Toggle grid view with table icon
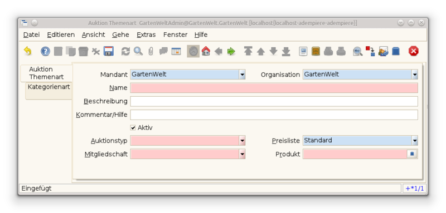The height and width of the screenshot is (213, 446). click(176, 51)
